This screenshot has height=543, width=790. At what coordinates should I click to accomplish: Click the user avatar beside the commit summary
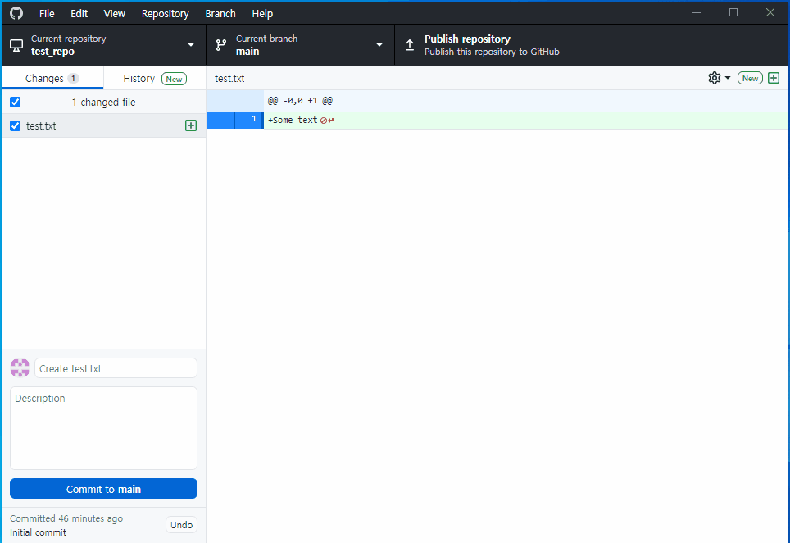coord(20,367)
